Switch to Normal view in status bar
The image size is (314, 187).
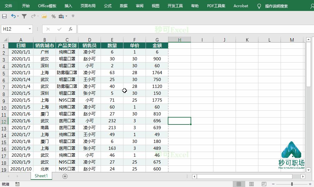click(239, 184)
